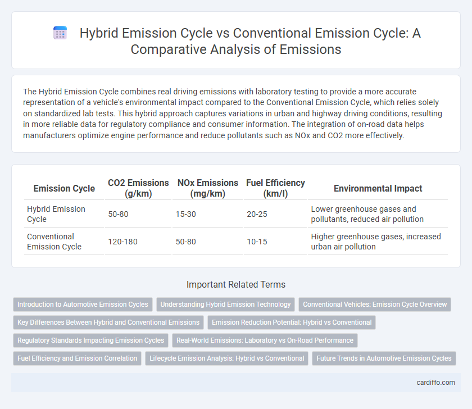Click the '15-30' NOx emissions cell
This screenshot has height=409, width=472.
pos(208,214)
